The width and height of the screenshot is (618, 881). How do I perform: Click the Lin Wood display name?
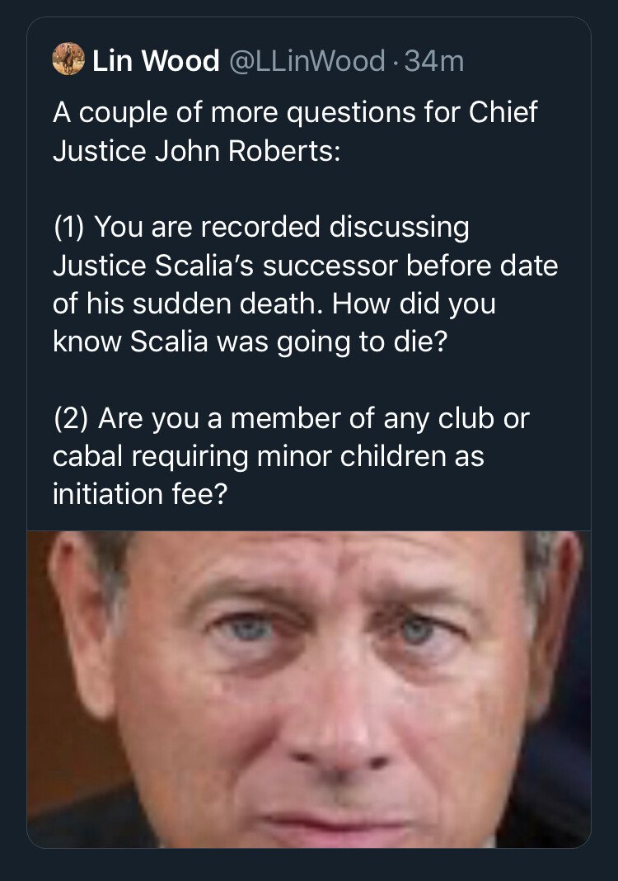tap(155, 60)
